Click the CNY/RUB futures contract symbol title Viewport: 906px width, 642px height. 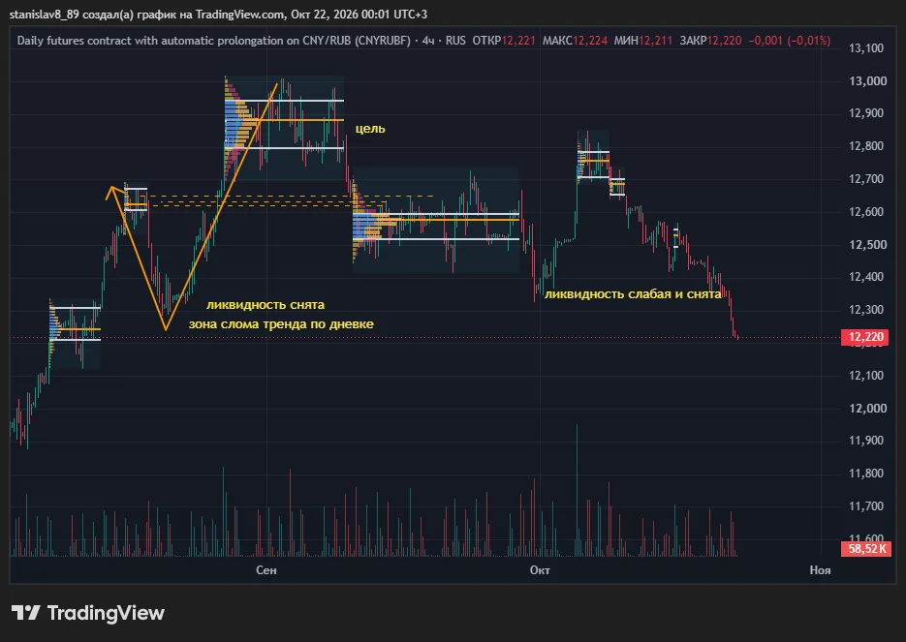tap(214, 41)
